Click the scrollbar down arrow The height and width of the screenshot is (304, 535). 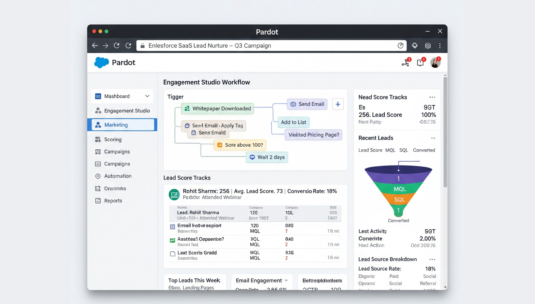pos(445,287)
